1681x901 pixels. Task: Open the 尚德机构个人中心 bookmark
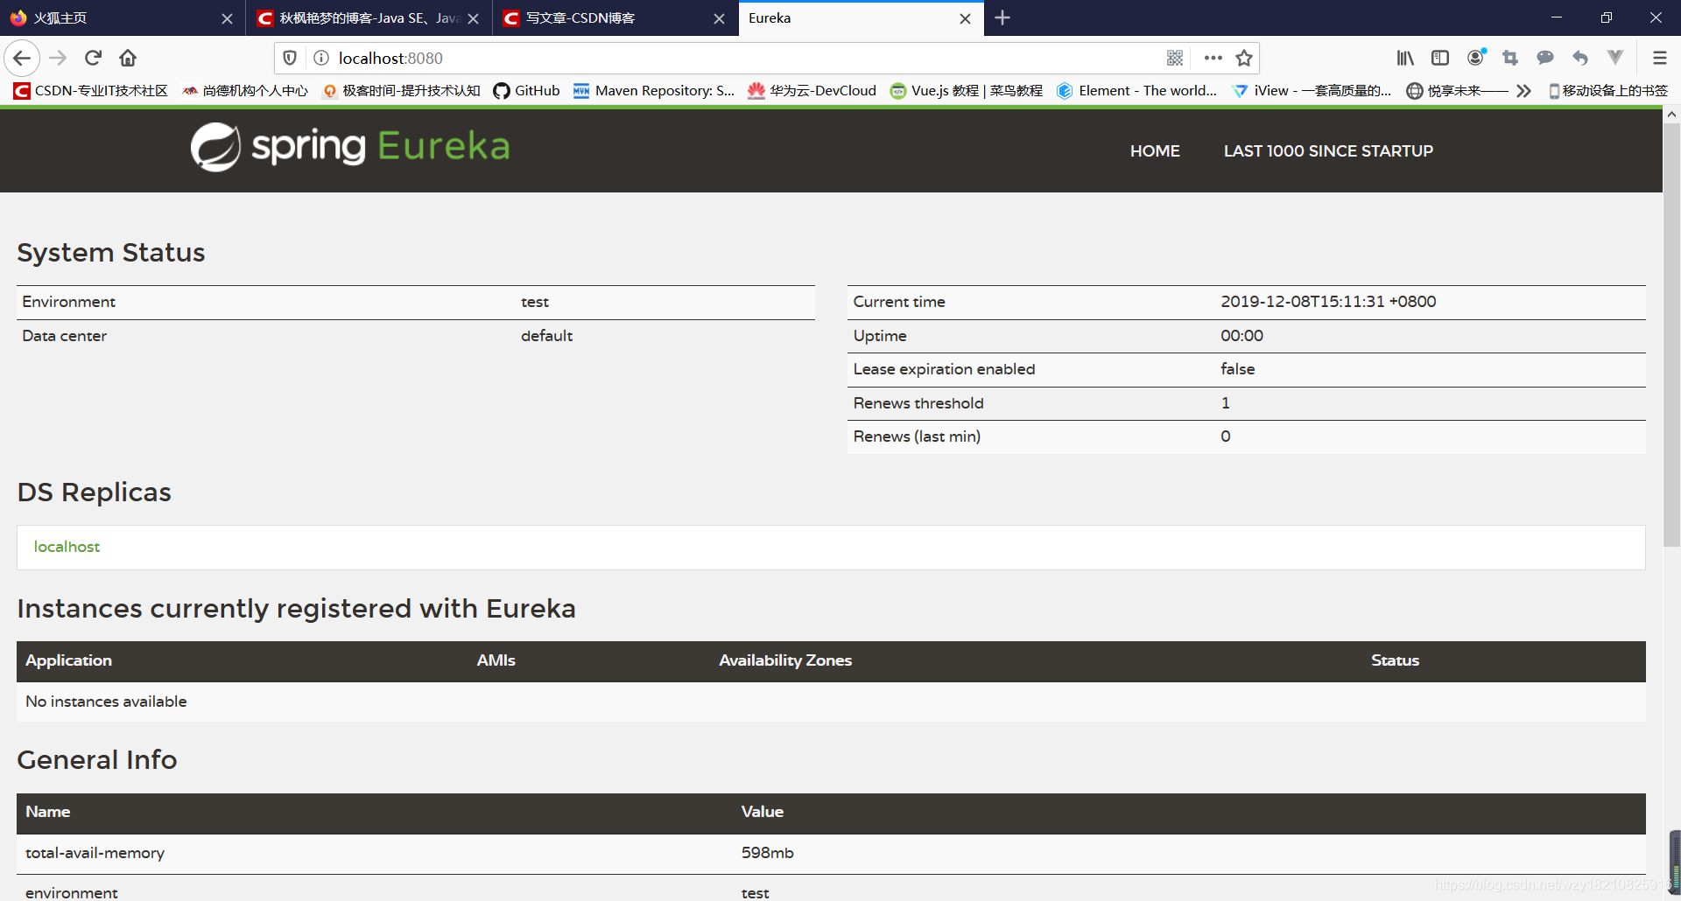click(246, 90)
